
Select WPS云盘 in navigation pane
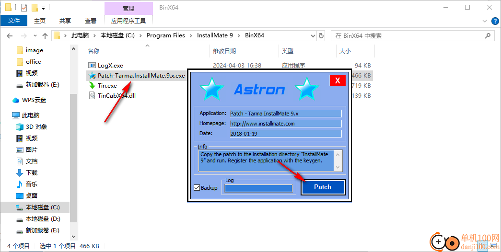pos(34,100)
